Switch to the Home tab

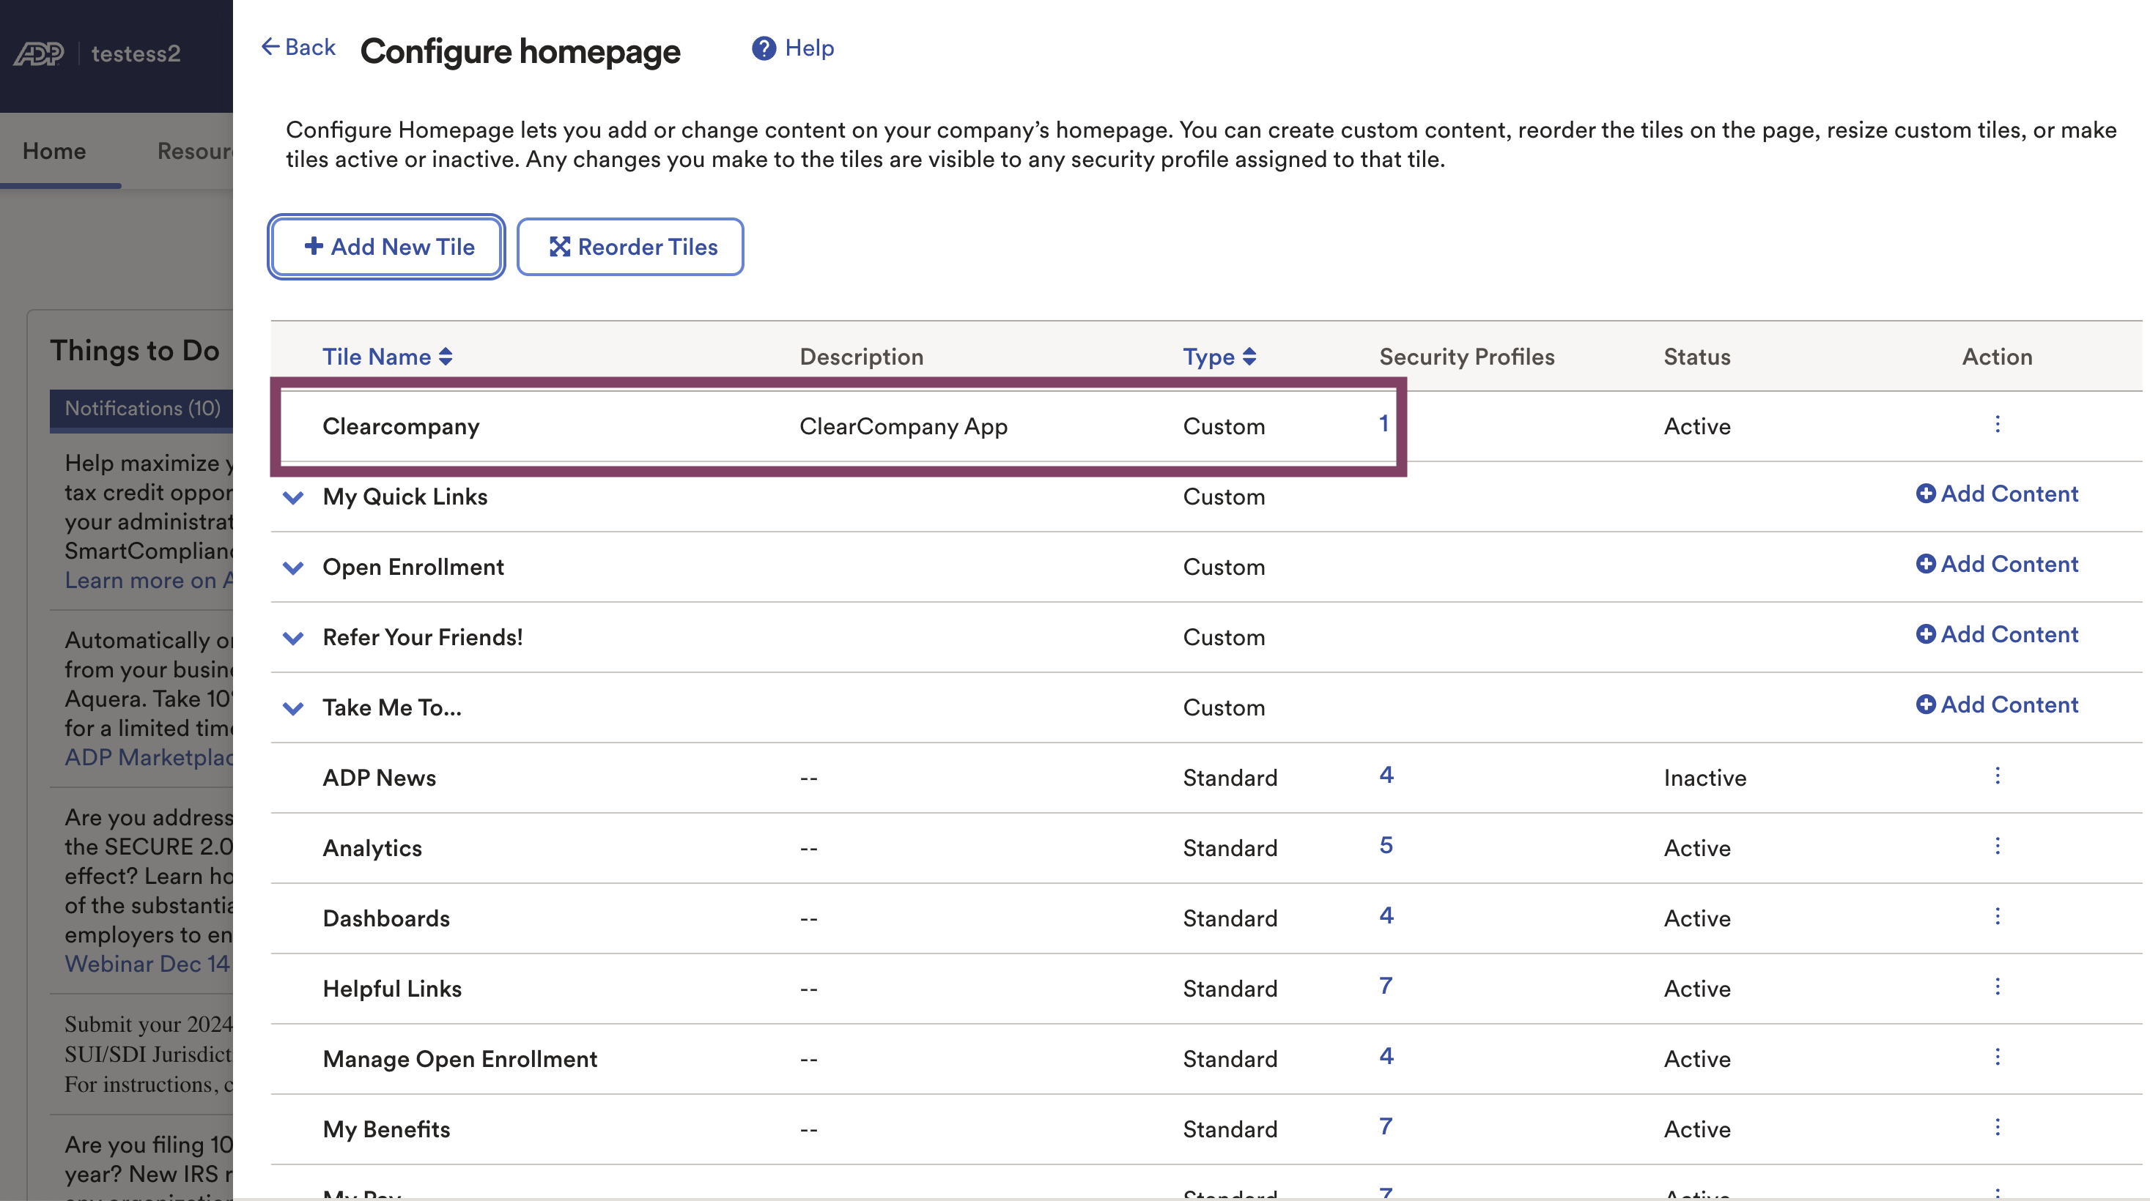54,151
